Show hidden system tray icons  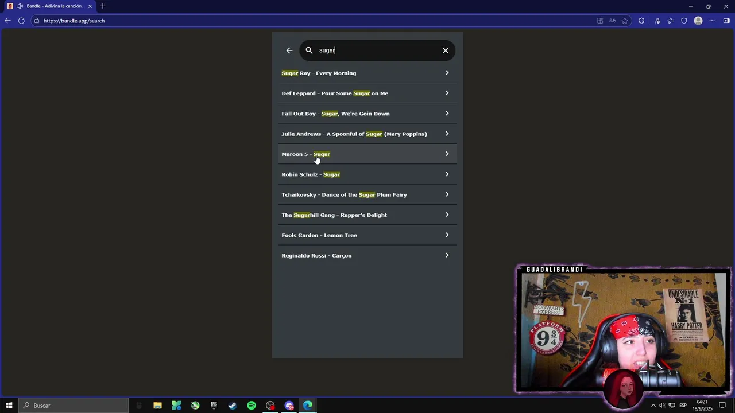653,406
